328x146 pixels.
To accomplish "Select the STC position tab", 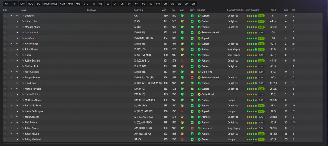I will tap(86, 4).
